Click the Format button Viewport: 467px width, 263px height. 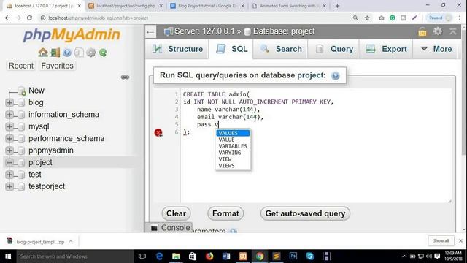click(225, 213)
